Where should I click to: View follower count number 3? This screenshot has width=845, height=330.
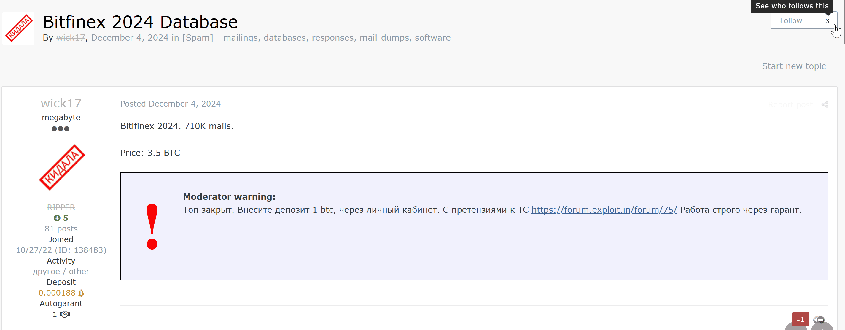click(x=827, y=21)
